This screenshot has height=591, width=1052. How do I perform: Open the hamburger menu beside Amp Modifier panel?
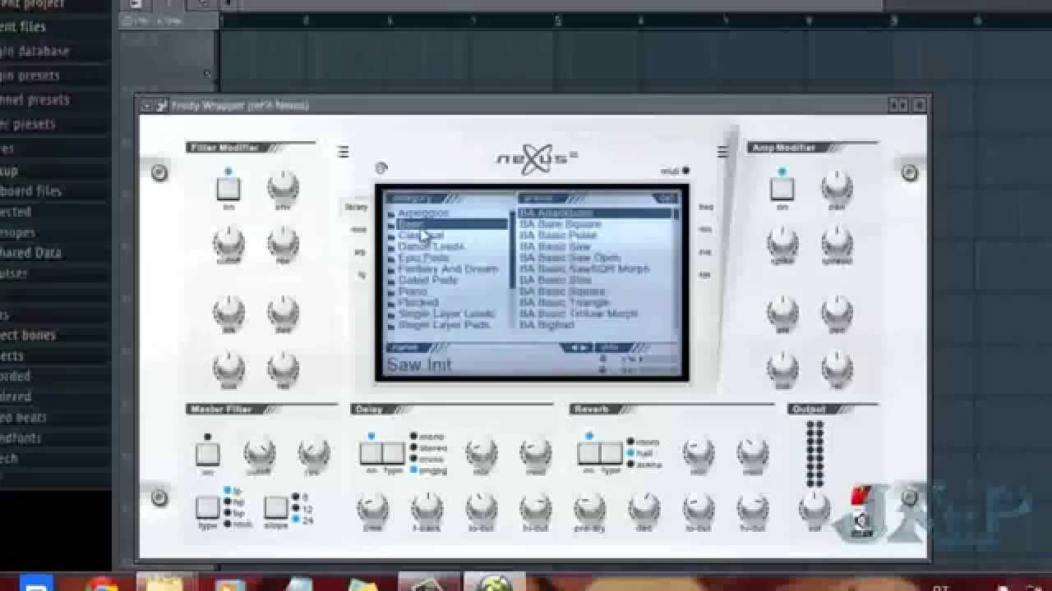pos(722,152)
